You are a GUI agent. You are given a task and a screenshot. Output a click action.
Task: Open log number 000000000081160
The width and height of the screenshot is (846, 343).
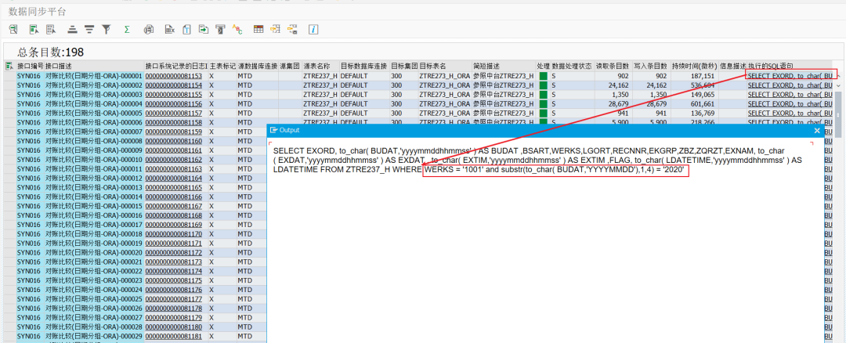174,141
